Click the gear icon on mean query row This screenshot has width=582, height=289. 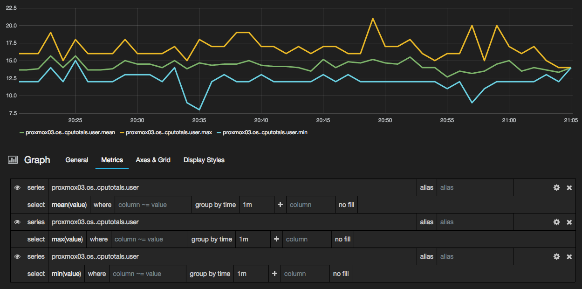coord(556,187)
